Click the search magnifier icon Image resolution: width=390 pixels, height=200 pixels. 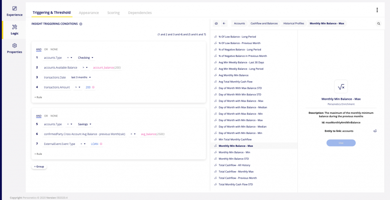(x=379, y=24)
